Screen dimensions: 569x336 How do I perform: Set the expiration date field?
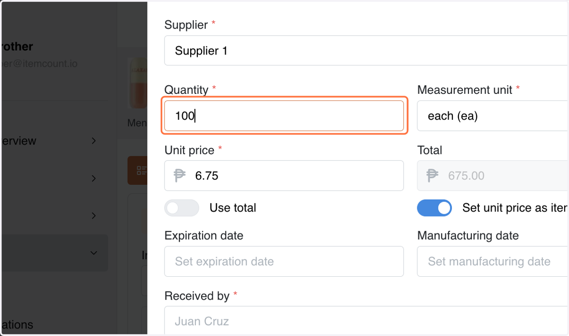tap(284, 262)
